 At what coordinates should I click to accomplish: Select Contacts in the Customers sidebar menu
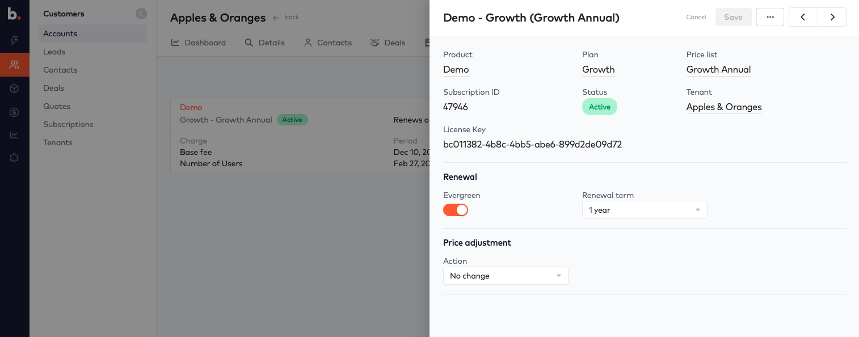coord(60,70)
